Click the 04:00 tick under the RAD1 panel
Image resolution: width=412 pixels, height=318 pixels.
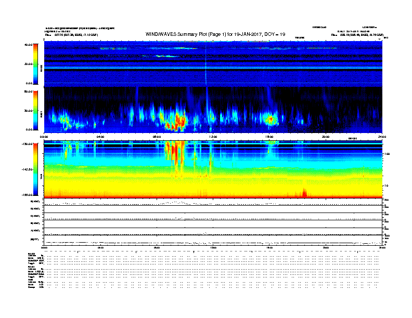(100, 137)
